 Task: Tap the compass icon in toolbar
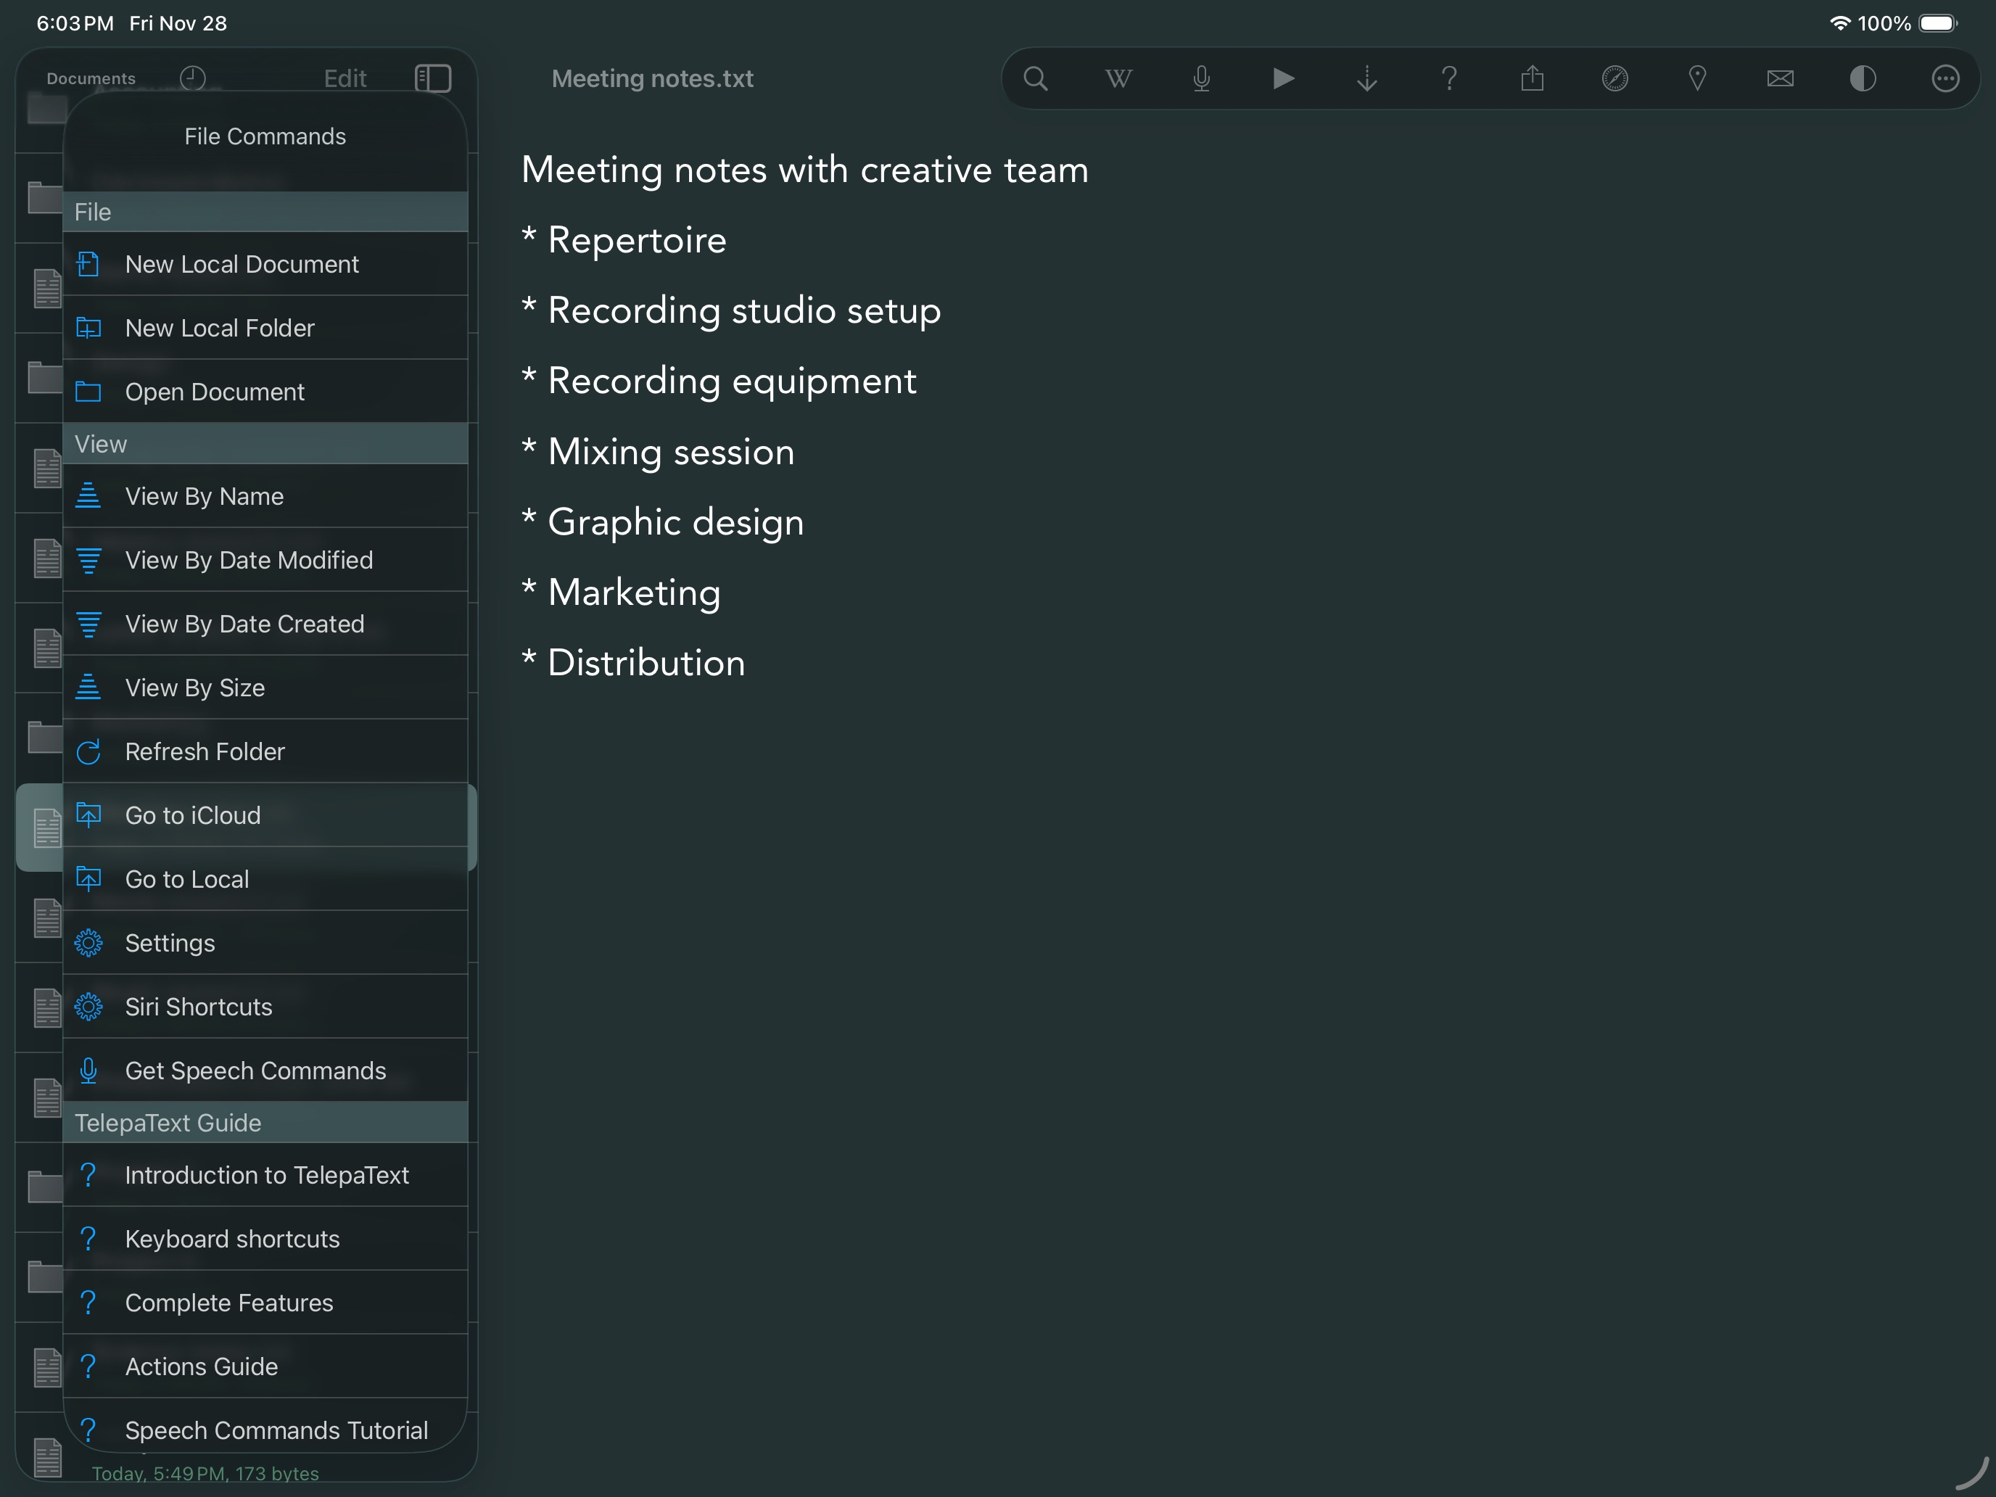tap(1614, 78)
